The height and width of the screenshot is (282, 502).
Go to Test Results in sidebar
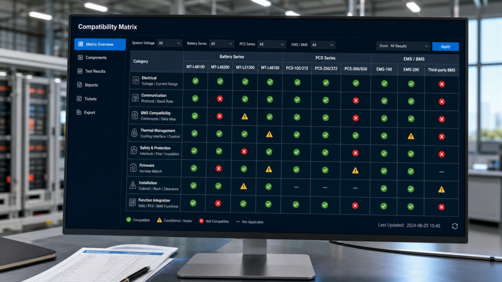tap(92, 71)
